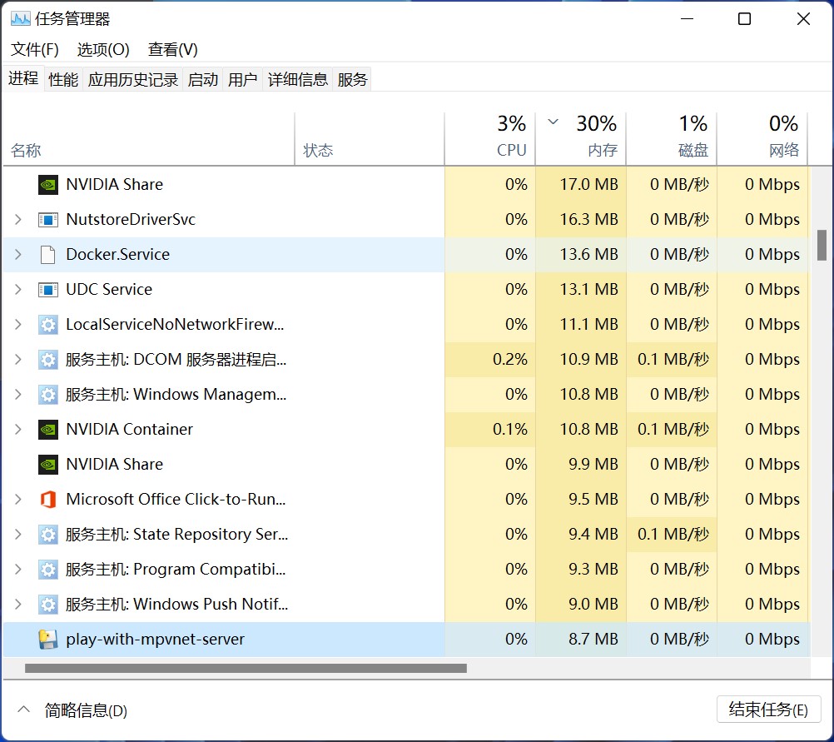The width and height of the screenshot is (834, 742).
Task: Click the Microsoft Office Click-to-Run icon
Action: pyautogui.click(x=48, y=500)
